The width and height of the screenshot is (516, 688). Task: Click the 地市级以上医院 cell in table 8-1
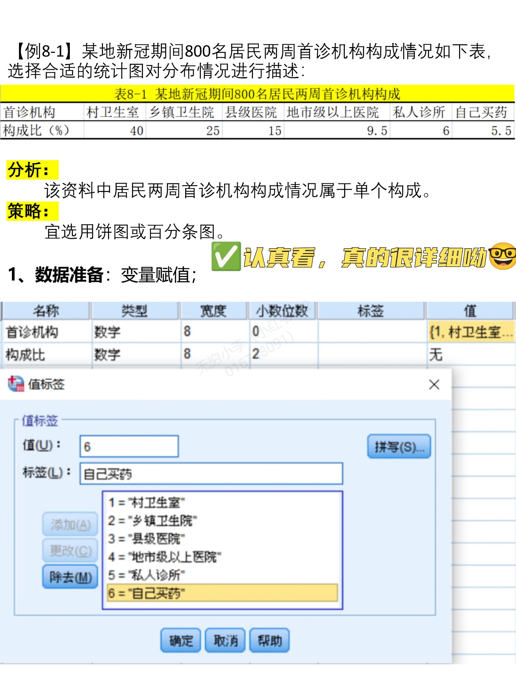(336, 112)
